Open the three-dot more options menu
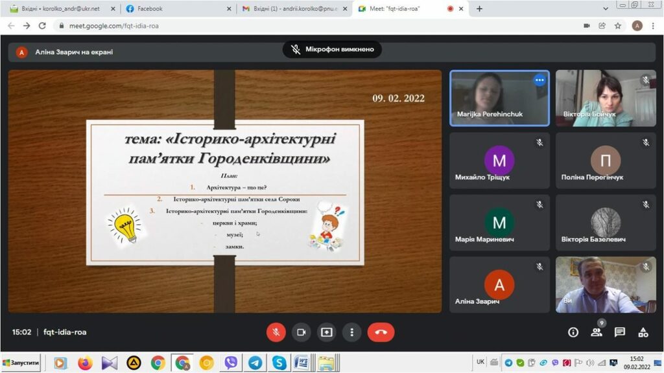Viewport: 664px width, 373px height. click(x=351, y=332)
